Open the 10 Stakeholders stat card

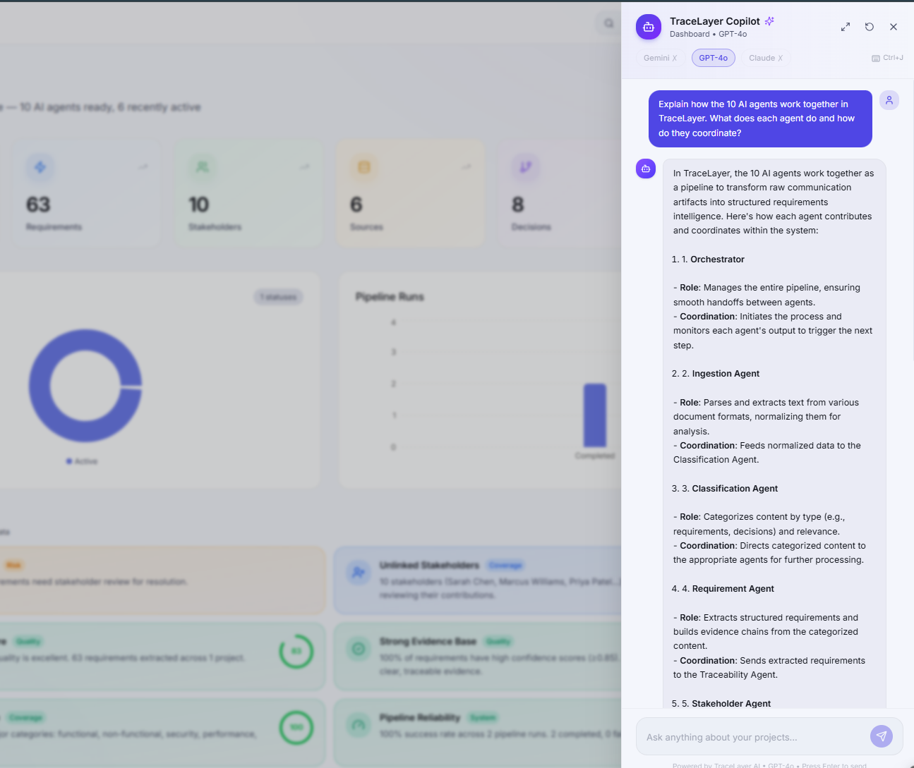click(248, 193)
